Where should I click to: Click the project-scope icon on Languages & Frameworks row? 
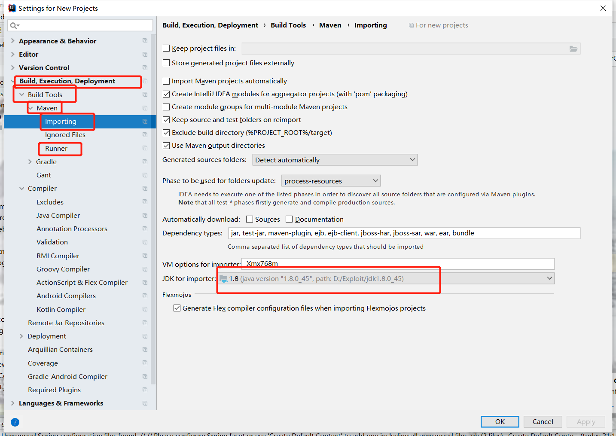coord(145,403)
